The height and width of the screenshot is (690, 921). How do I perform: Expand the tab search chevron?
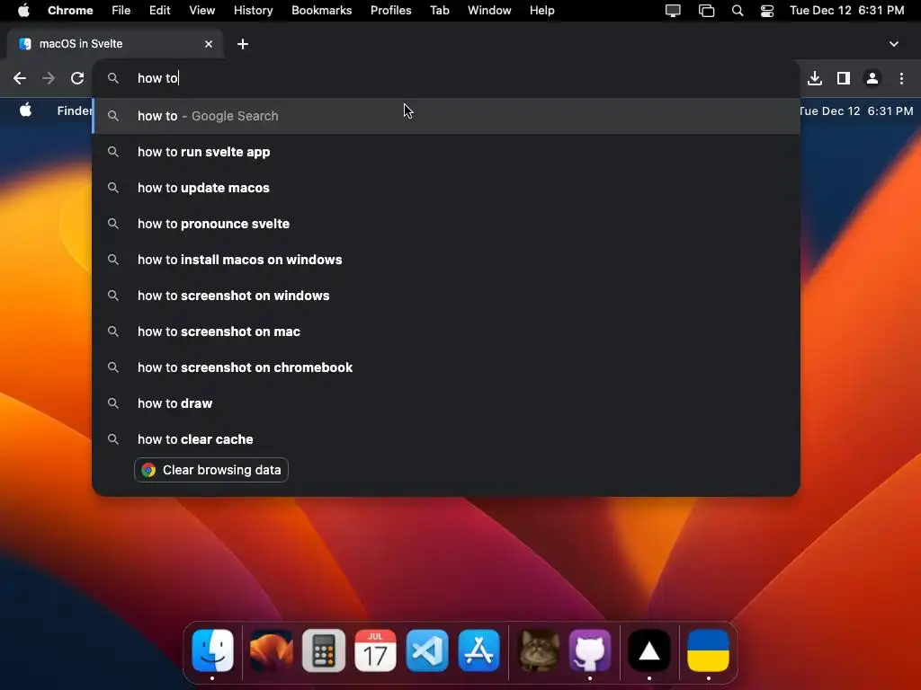(x=893, y=44)
